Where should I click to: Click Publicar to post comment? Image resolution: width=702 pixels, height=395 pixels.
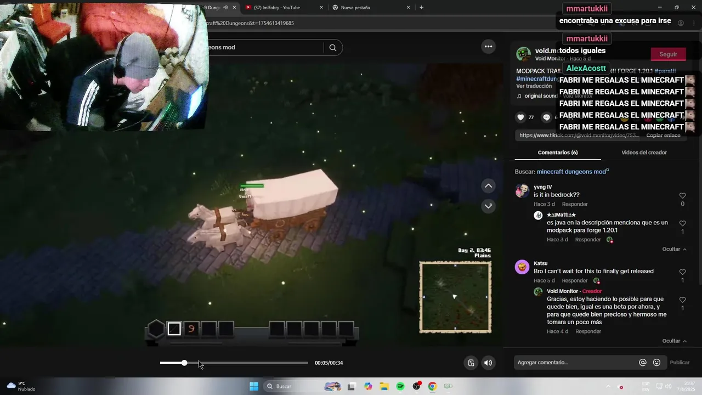coord(680,363)
